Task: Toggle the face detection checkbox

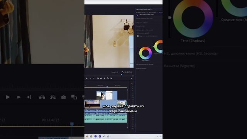Action: [x=138, y=36]
